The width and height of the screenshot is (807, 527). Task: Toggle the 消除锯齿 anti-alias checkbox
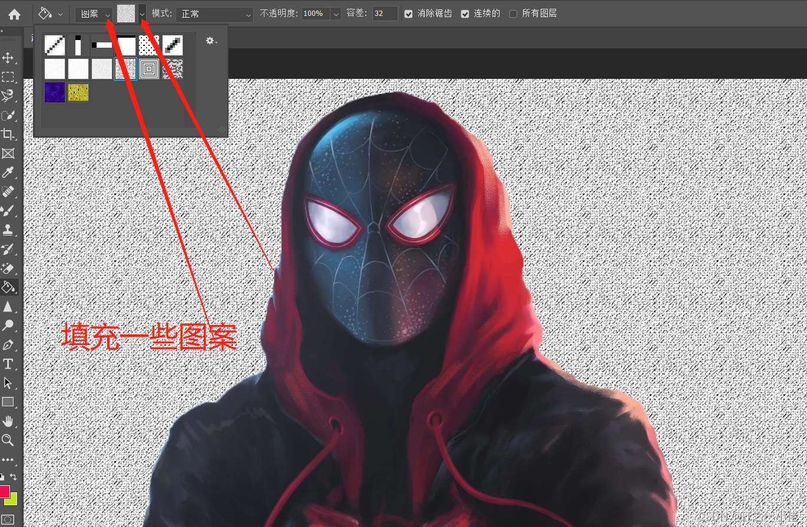[409, 14]
